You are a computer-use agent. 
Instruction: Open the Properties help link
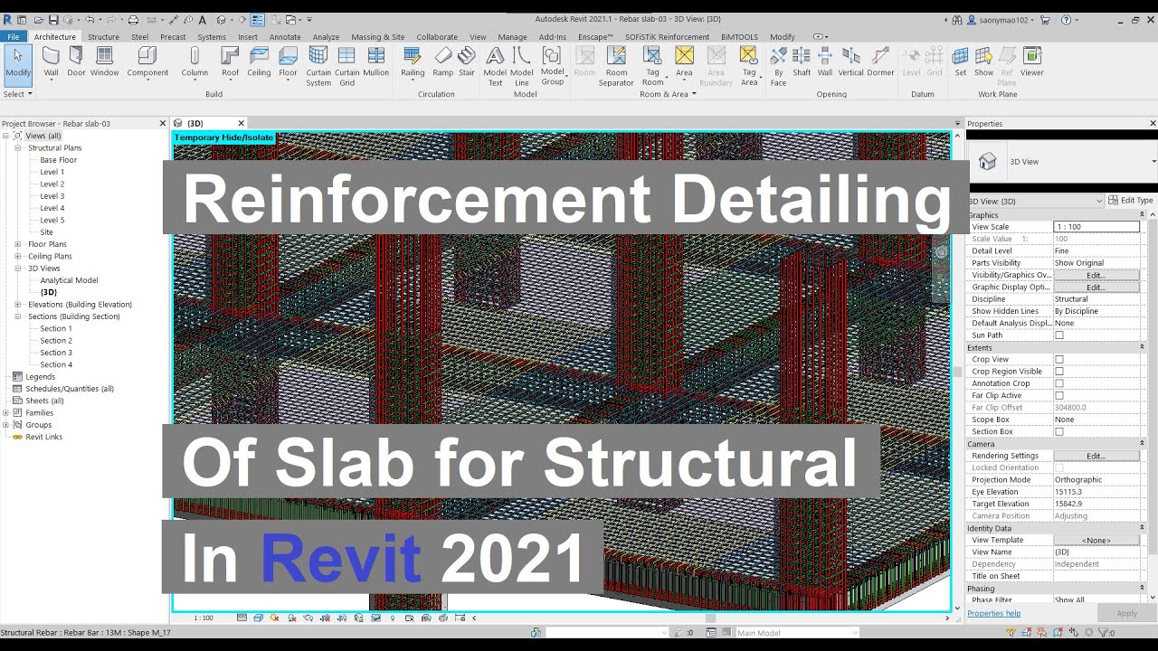[993, 613]
